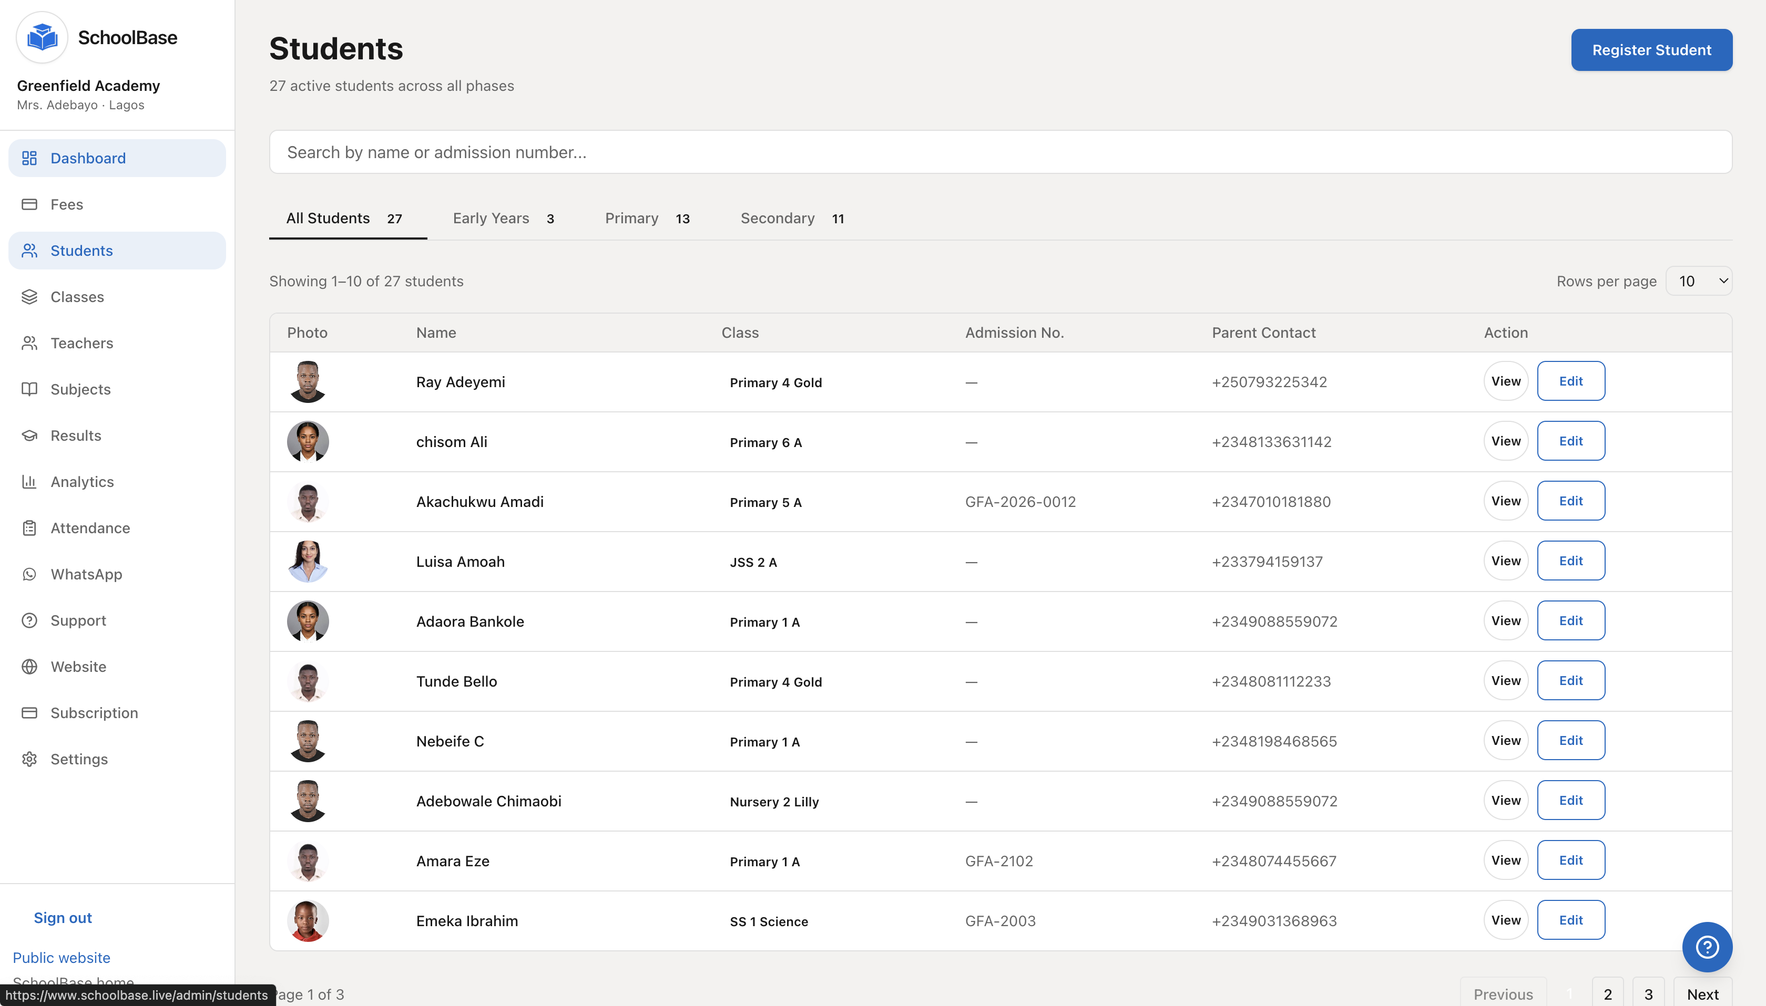The image size is (1766, 1006).
Task: Click the Fees card icon
Action: tap(29, 204)
